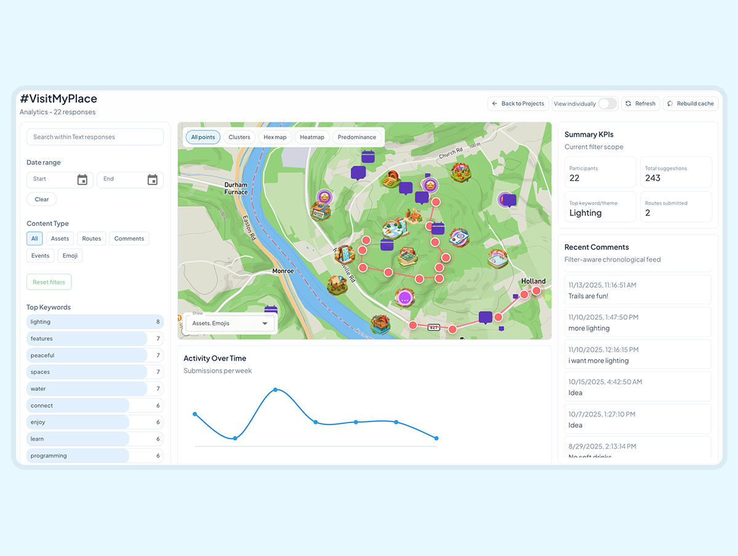The image size is (738, 556).
Task: Select the Routes content type filter
Action: 92,239
